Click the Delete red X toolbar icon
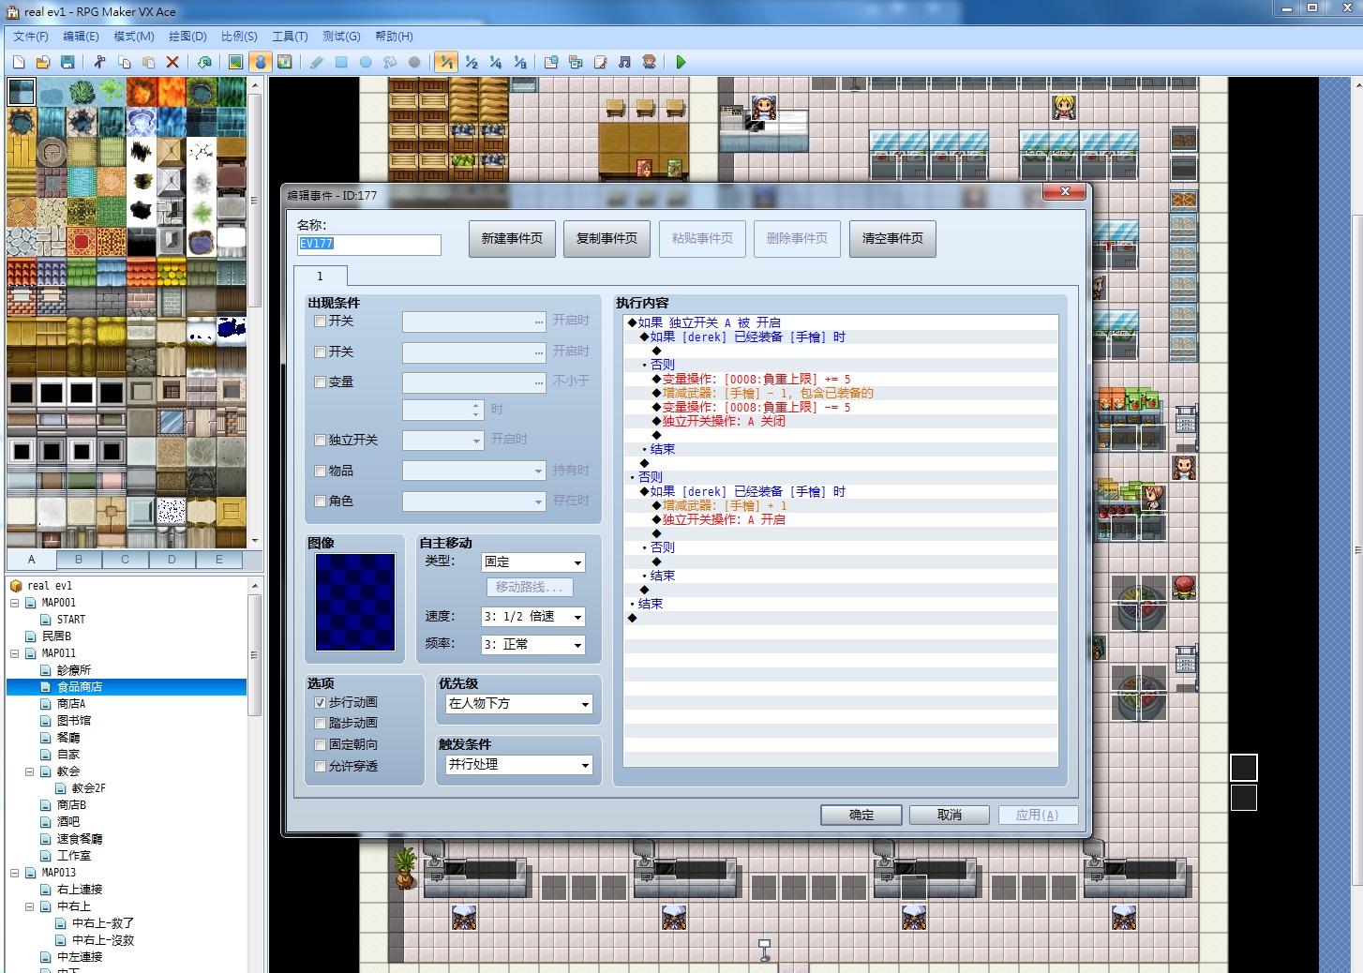Viewport: 1363px width, 973px height. pos(172,62)
